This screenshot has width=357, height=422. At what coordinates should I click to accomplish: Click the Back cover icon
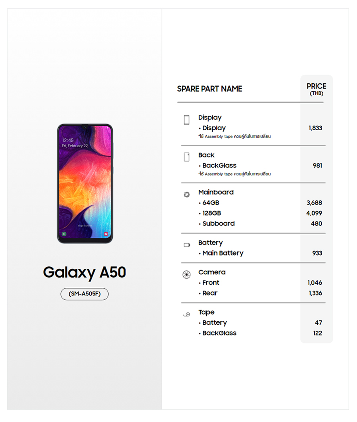[x=186, y=157]
